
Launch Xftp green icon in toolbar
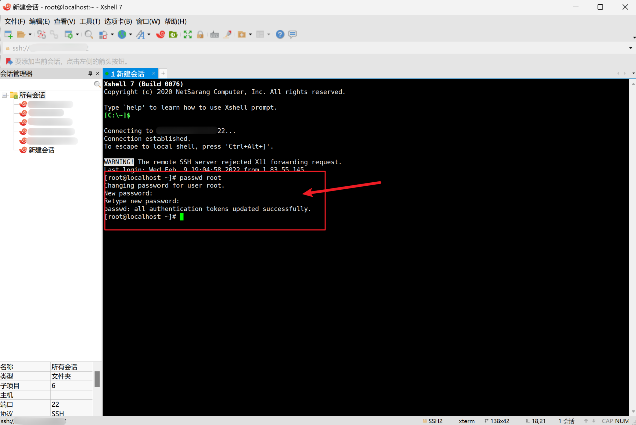point(173,34)
